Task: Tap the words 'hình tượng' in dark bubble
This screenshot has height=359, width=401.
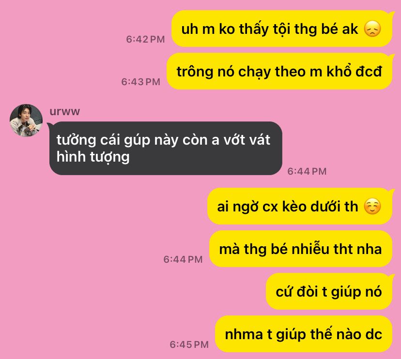Action: (93, 157)
